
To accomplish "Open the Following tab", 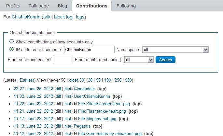I will pos(126,6).
